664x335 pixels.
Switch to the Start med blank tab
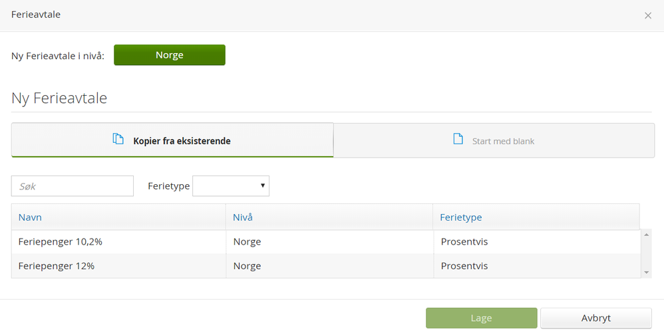coord(494,140)
